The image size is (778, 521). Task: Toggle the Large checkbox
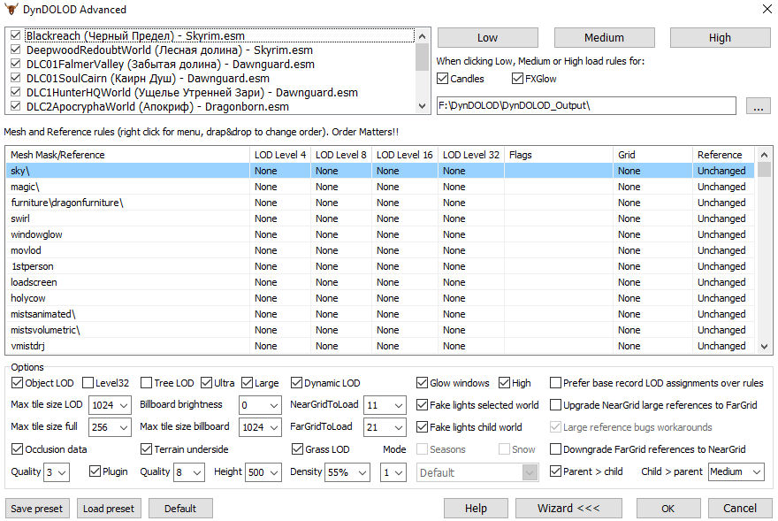click(247, 383)
